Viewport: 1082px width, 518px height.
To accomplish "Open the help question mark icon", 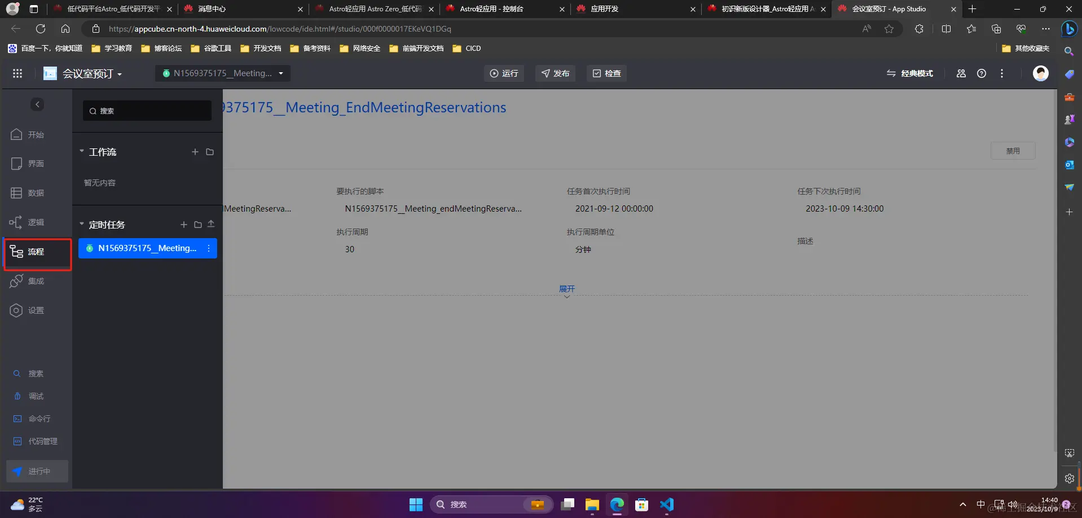I will (982, 73).
